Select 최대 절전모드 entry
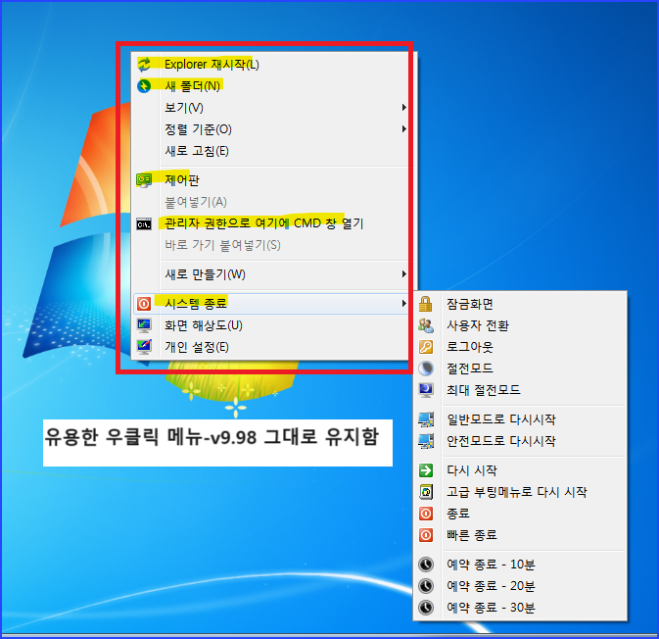The width and height of the screenshot is (659, 639). (520, 390)
